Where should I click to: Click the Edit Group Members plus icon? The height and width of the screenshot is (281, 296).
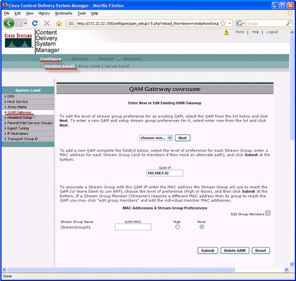click(268, 213)
